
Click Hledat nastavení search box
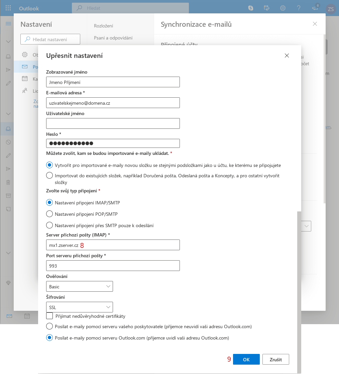click(50, 39)
